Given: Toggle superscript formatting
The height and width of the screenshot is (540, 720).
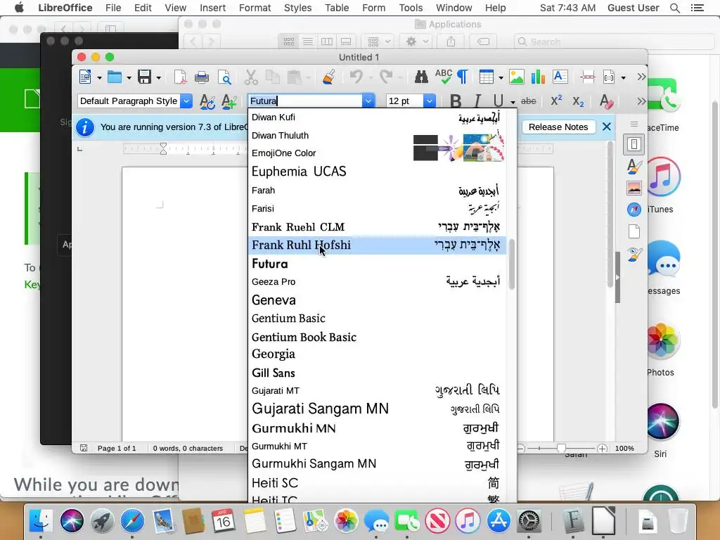Looking at the screenshot, I should pyautogui.click(x=556, y=101).
